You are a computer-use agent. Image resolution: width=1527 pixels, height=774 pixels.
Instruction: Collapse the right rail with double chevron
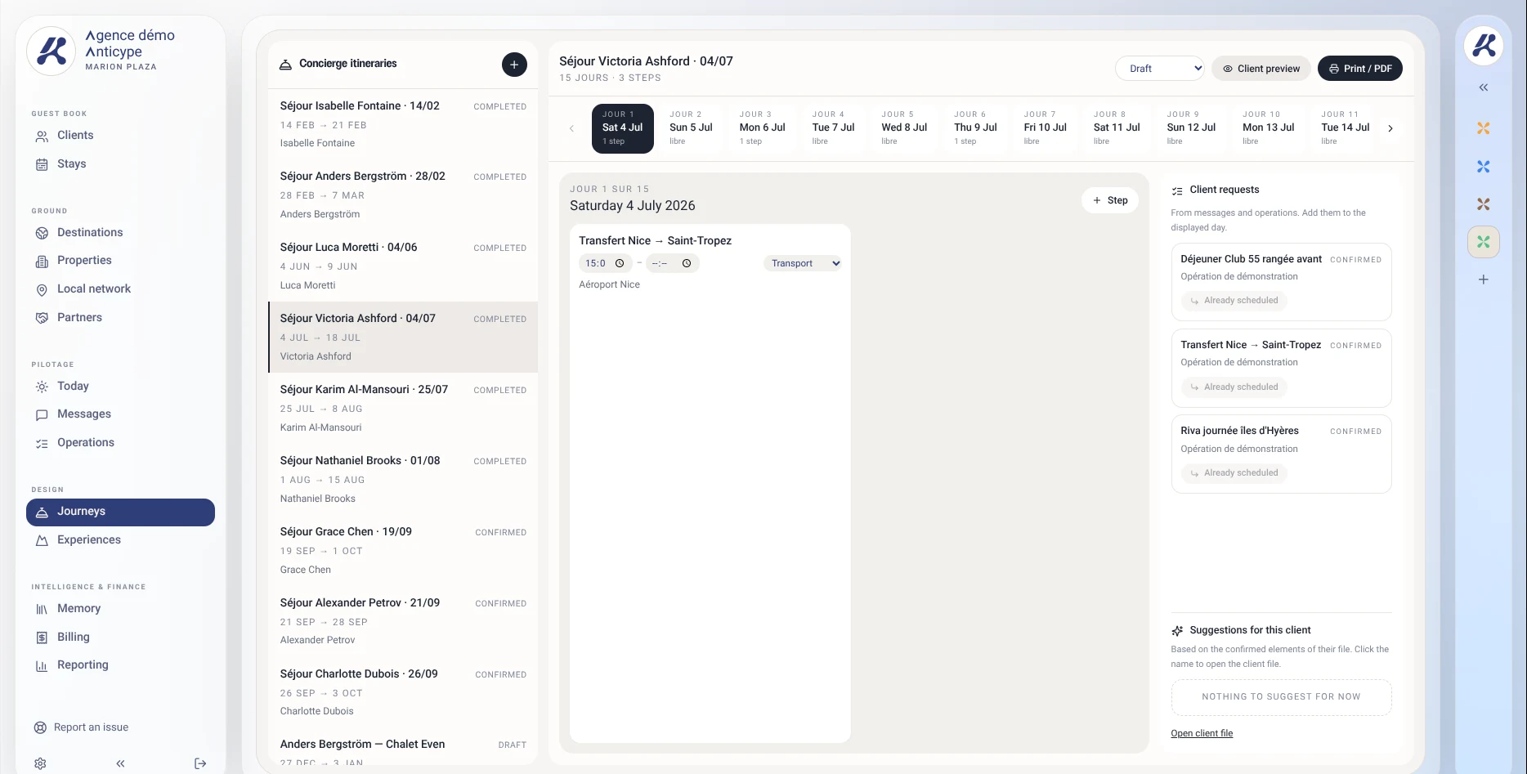click(x=1484, y=87)
